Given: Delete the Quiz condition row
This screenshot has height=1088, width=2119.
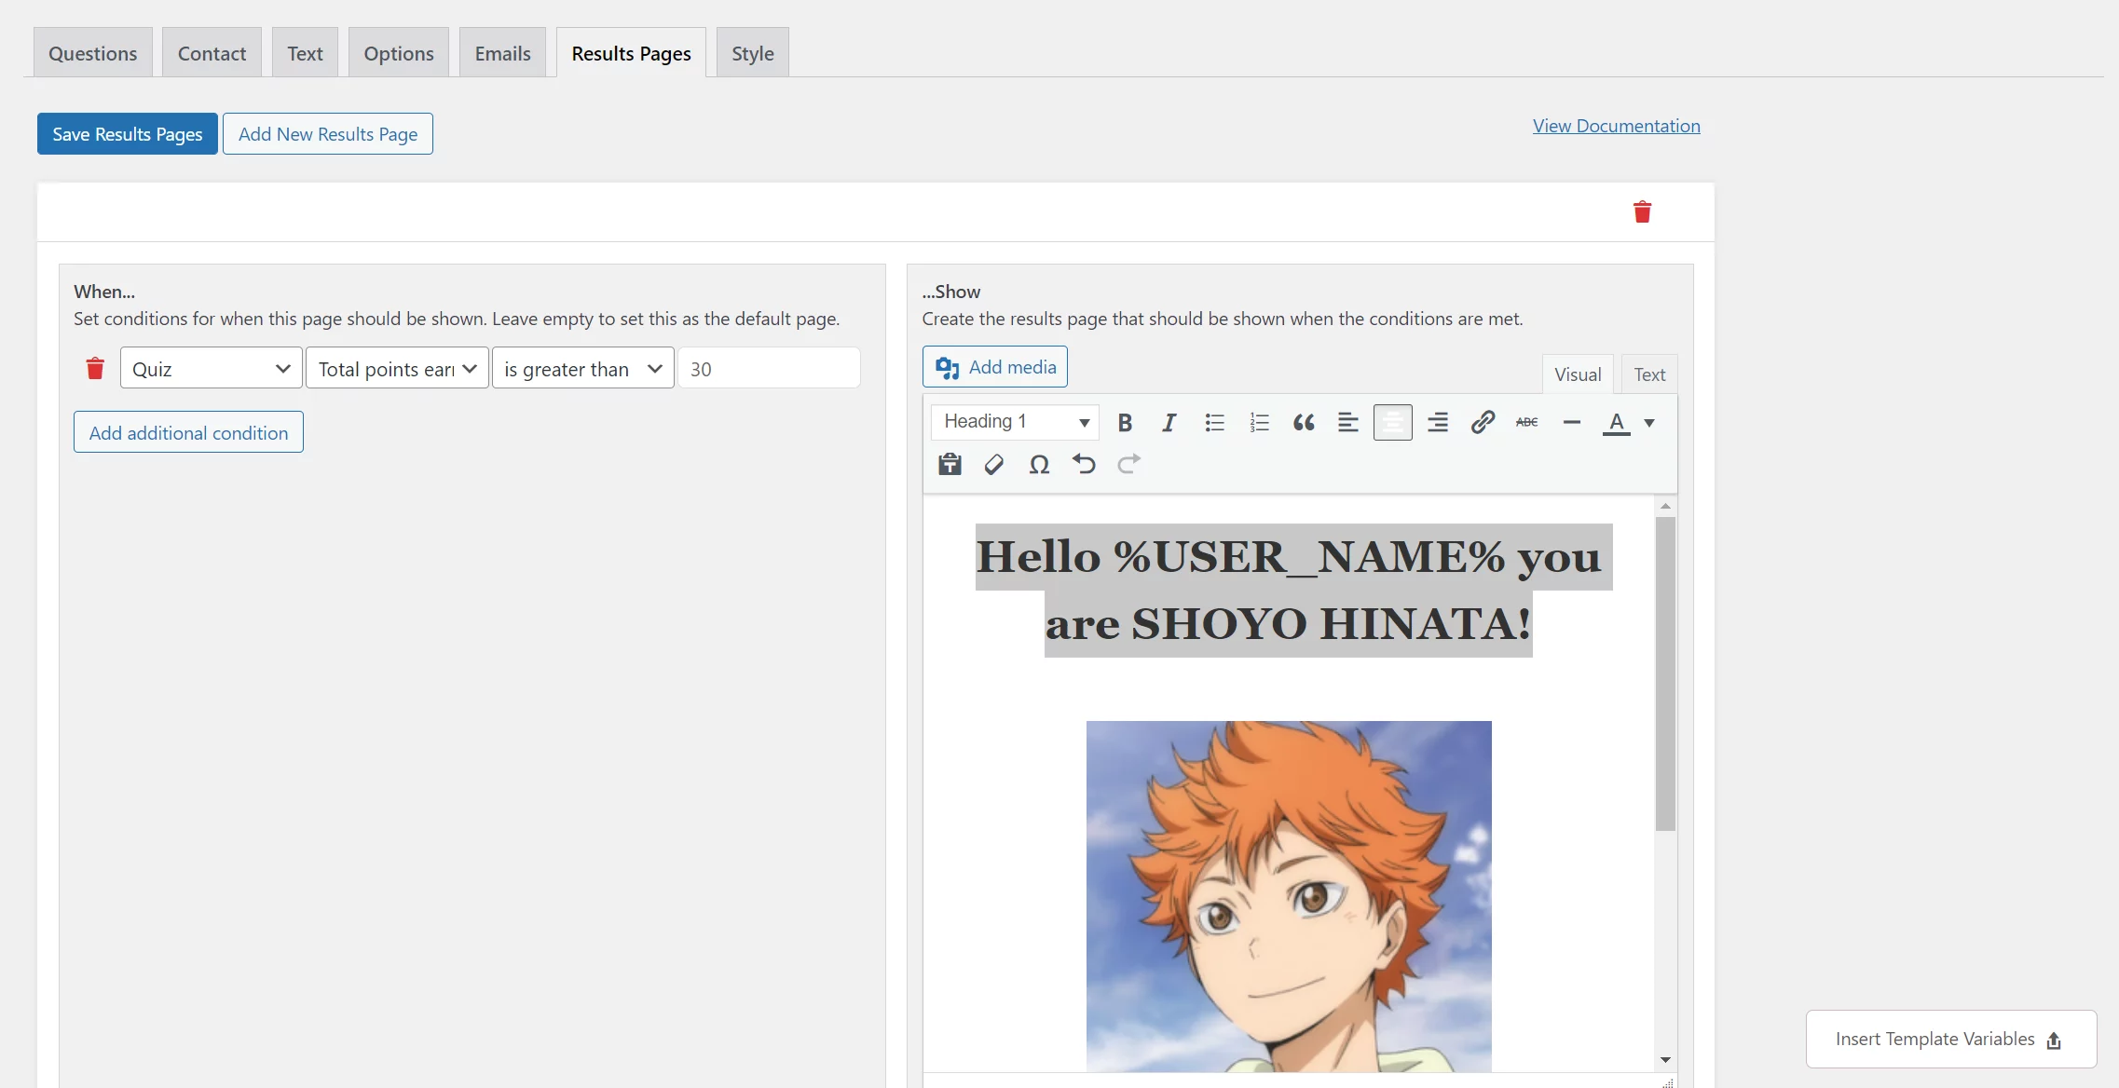Looking at the screenshot, I should click(95, 368).
